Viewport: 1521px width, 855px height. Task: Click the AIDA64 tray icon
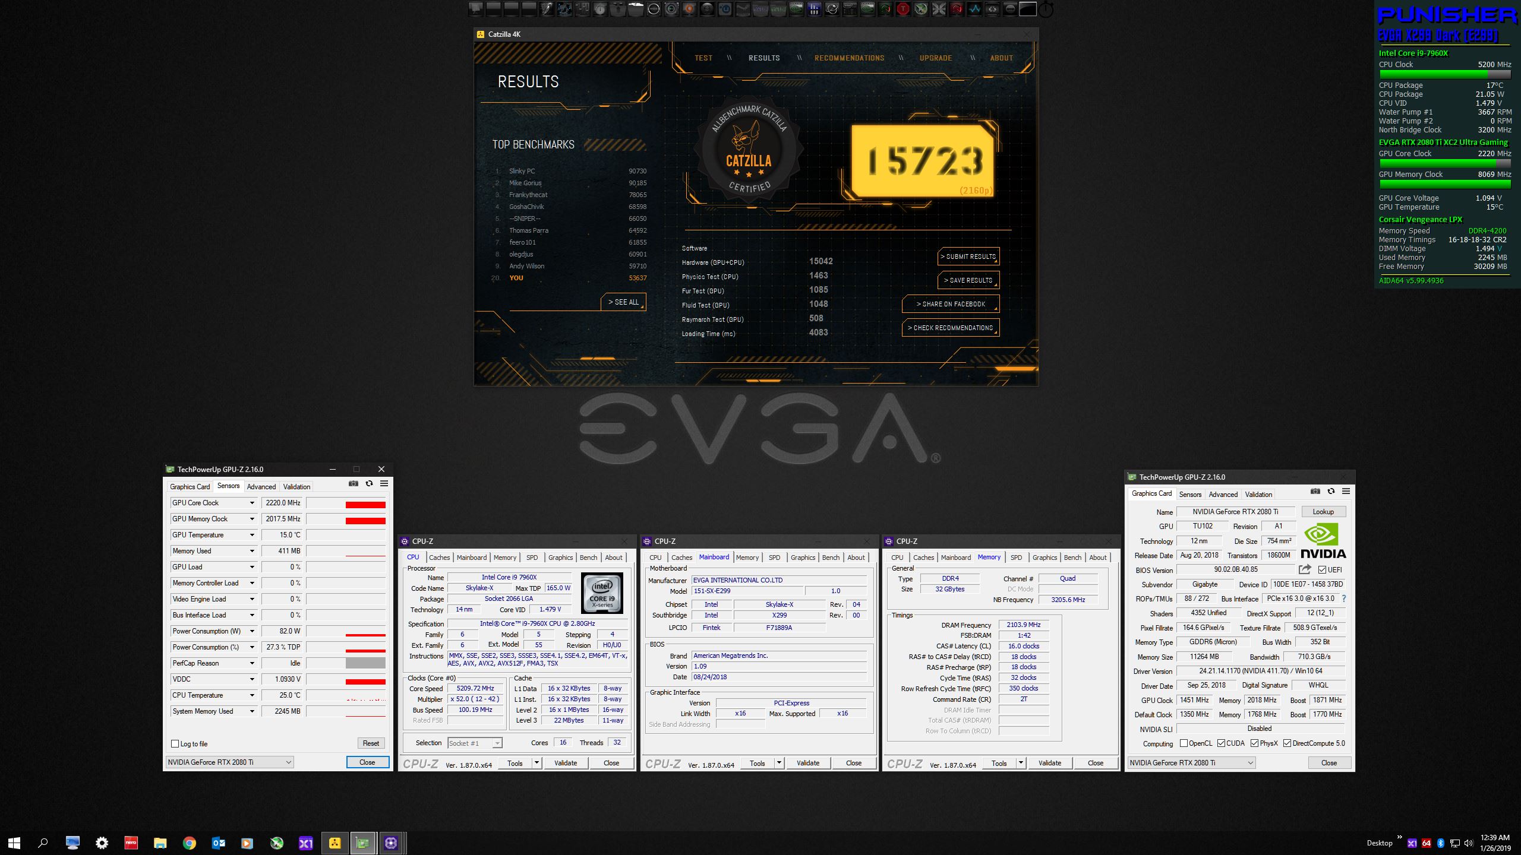click(1426, 843)
